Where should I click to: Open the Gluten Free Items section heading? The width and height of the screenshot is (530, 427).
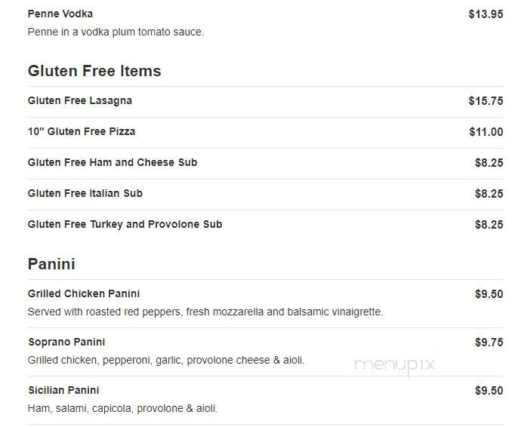[94, 71]
